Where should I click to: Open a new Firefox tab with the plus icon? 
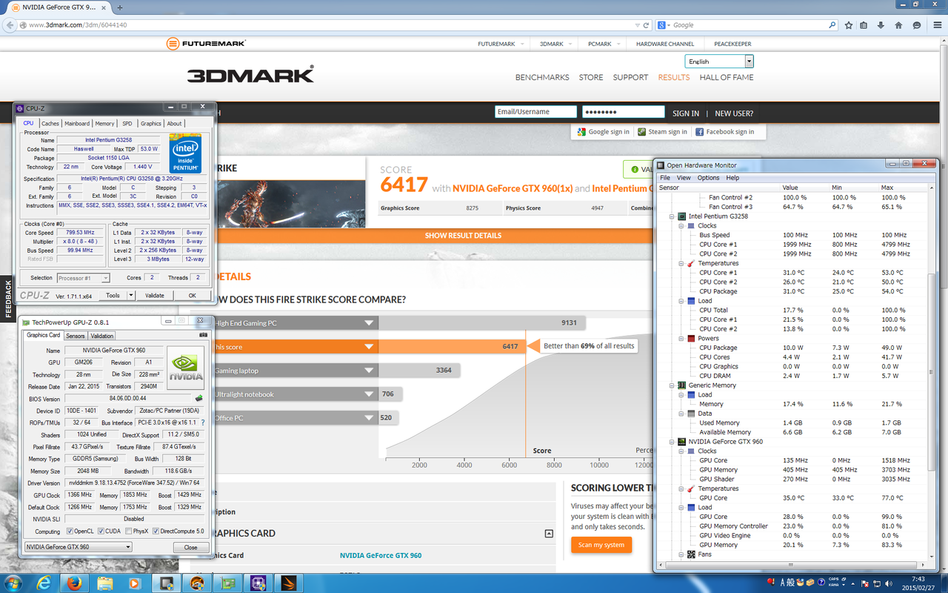(120, 7)
